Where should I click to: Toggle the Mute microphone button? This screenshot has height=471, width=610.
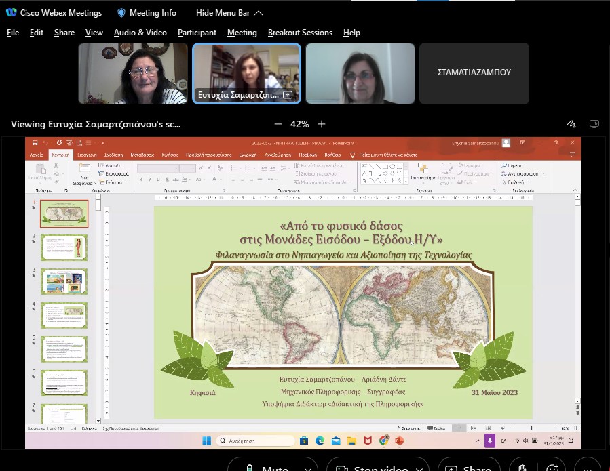(x=266, y=468)
